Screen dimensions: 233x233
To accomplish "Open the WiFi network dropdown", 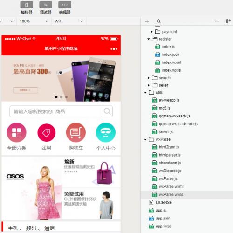I will [69, 21].
